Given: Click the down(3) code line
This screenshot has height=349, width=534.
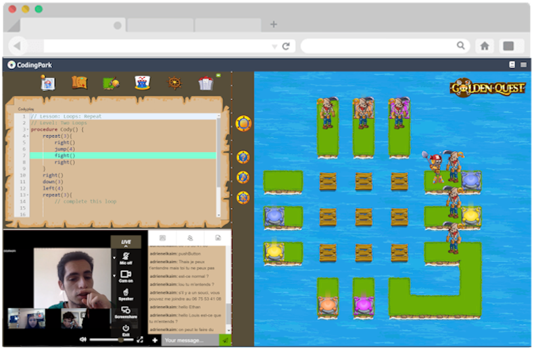Looking at the screenshot, I should coord(53,182).
